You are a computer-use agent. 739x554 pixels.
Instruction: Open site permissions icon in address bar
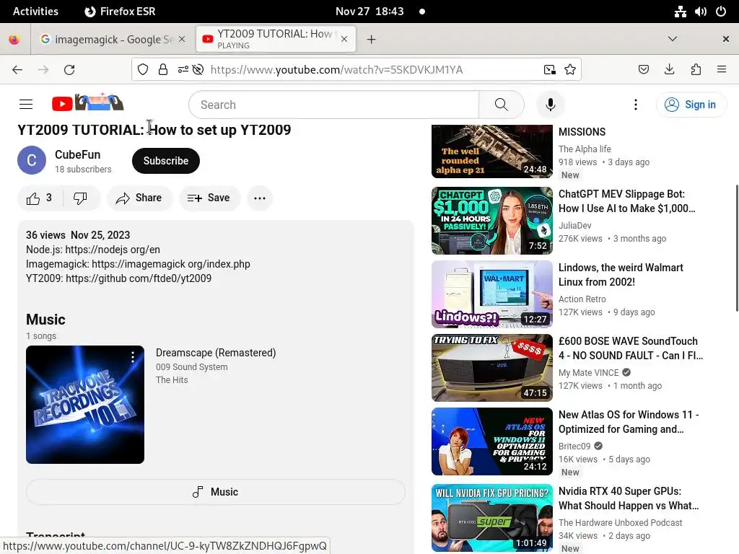(x=183, y=70)
